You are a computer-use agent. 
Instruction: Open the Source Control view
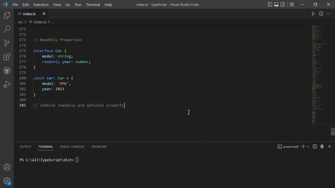coord(7,43)
